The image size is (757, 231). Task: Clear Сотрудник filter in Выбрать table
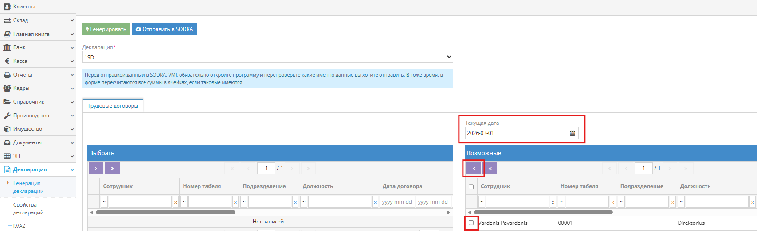[x=176, y=202]
